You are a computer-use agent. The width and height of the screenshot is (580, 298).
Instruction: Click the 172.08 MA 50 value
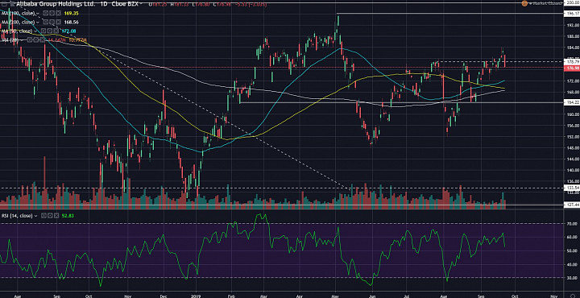68,31
